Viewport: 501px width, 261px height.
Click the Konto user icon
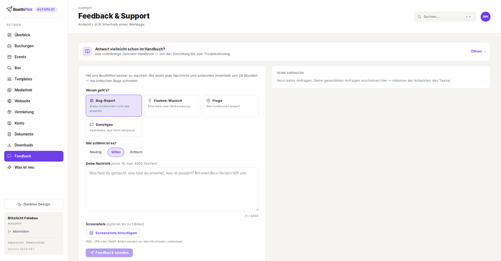click(10, 123)
